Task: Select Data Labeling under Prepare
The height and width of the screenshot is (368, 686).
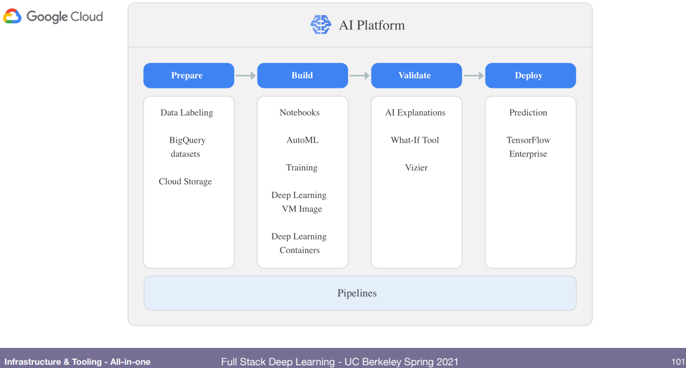Action: [187, 113]
